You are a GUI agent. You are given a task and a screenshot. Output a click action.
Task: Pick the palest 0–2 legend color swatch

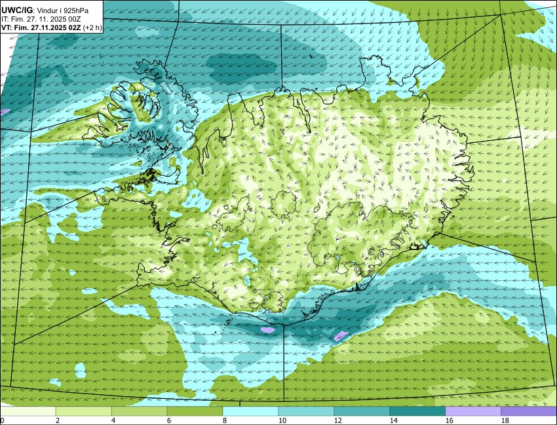[28, 411]
